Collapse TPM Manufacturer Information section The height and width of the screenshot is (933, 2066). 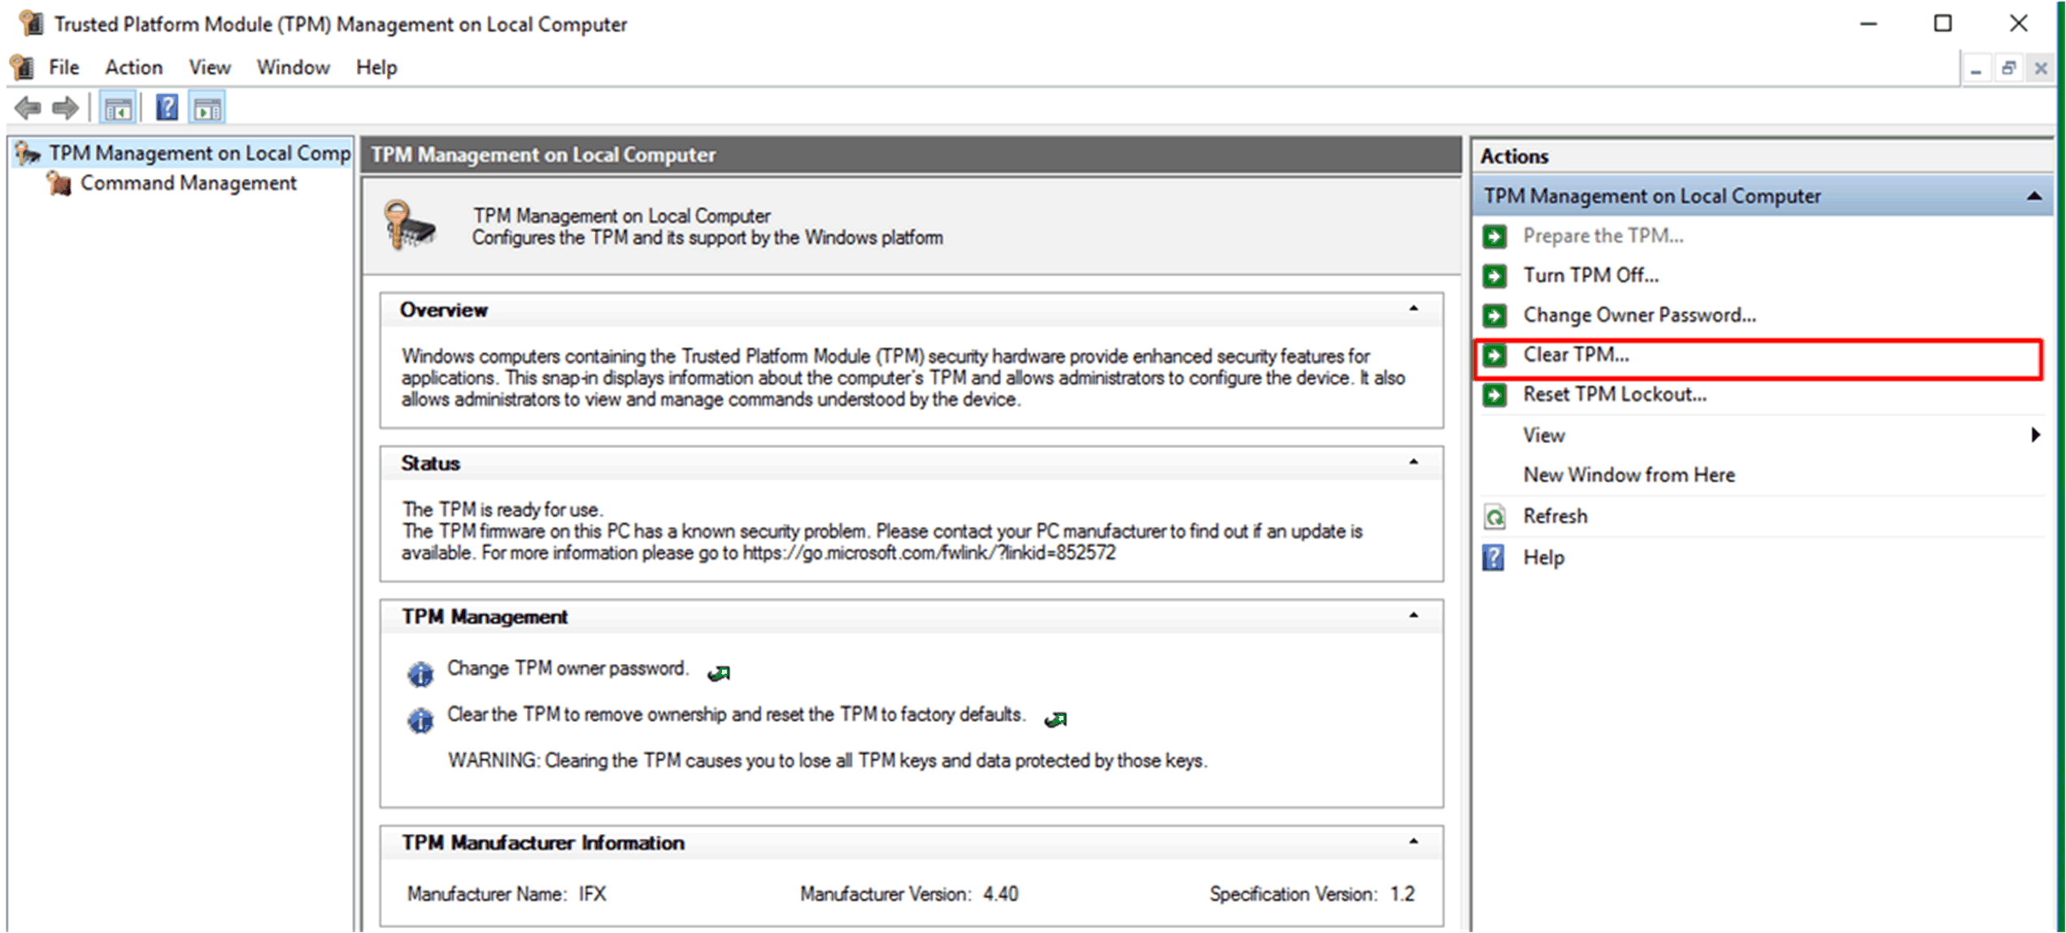click(1413, 842)
